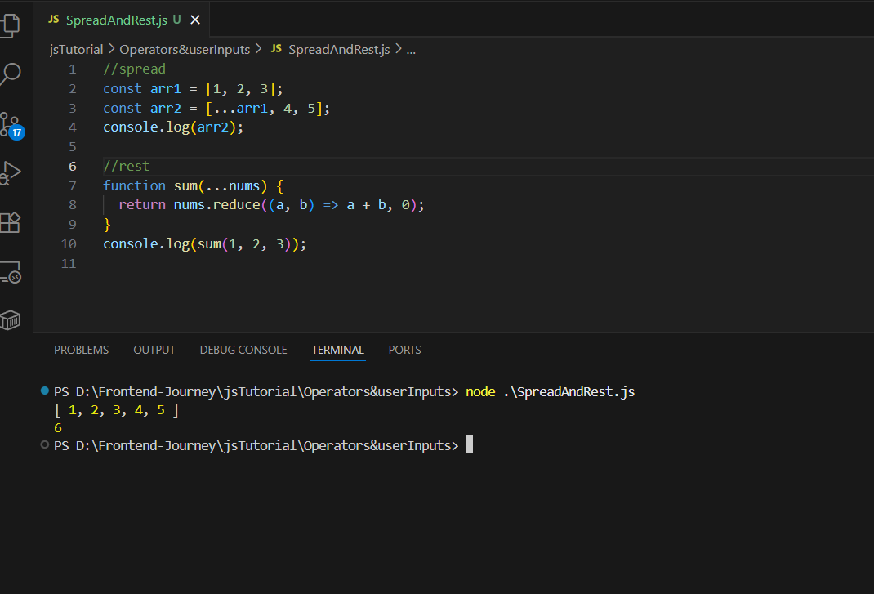Click the '[ 1, 2, 3, 4, 5 ]' terminal output
The image size is (874, 594).
click(117, 410)
